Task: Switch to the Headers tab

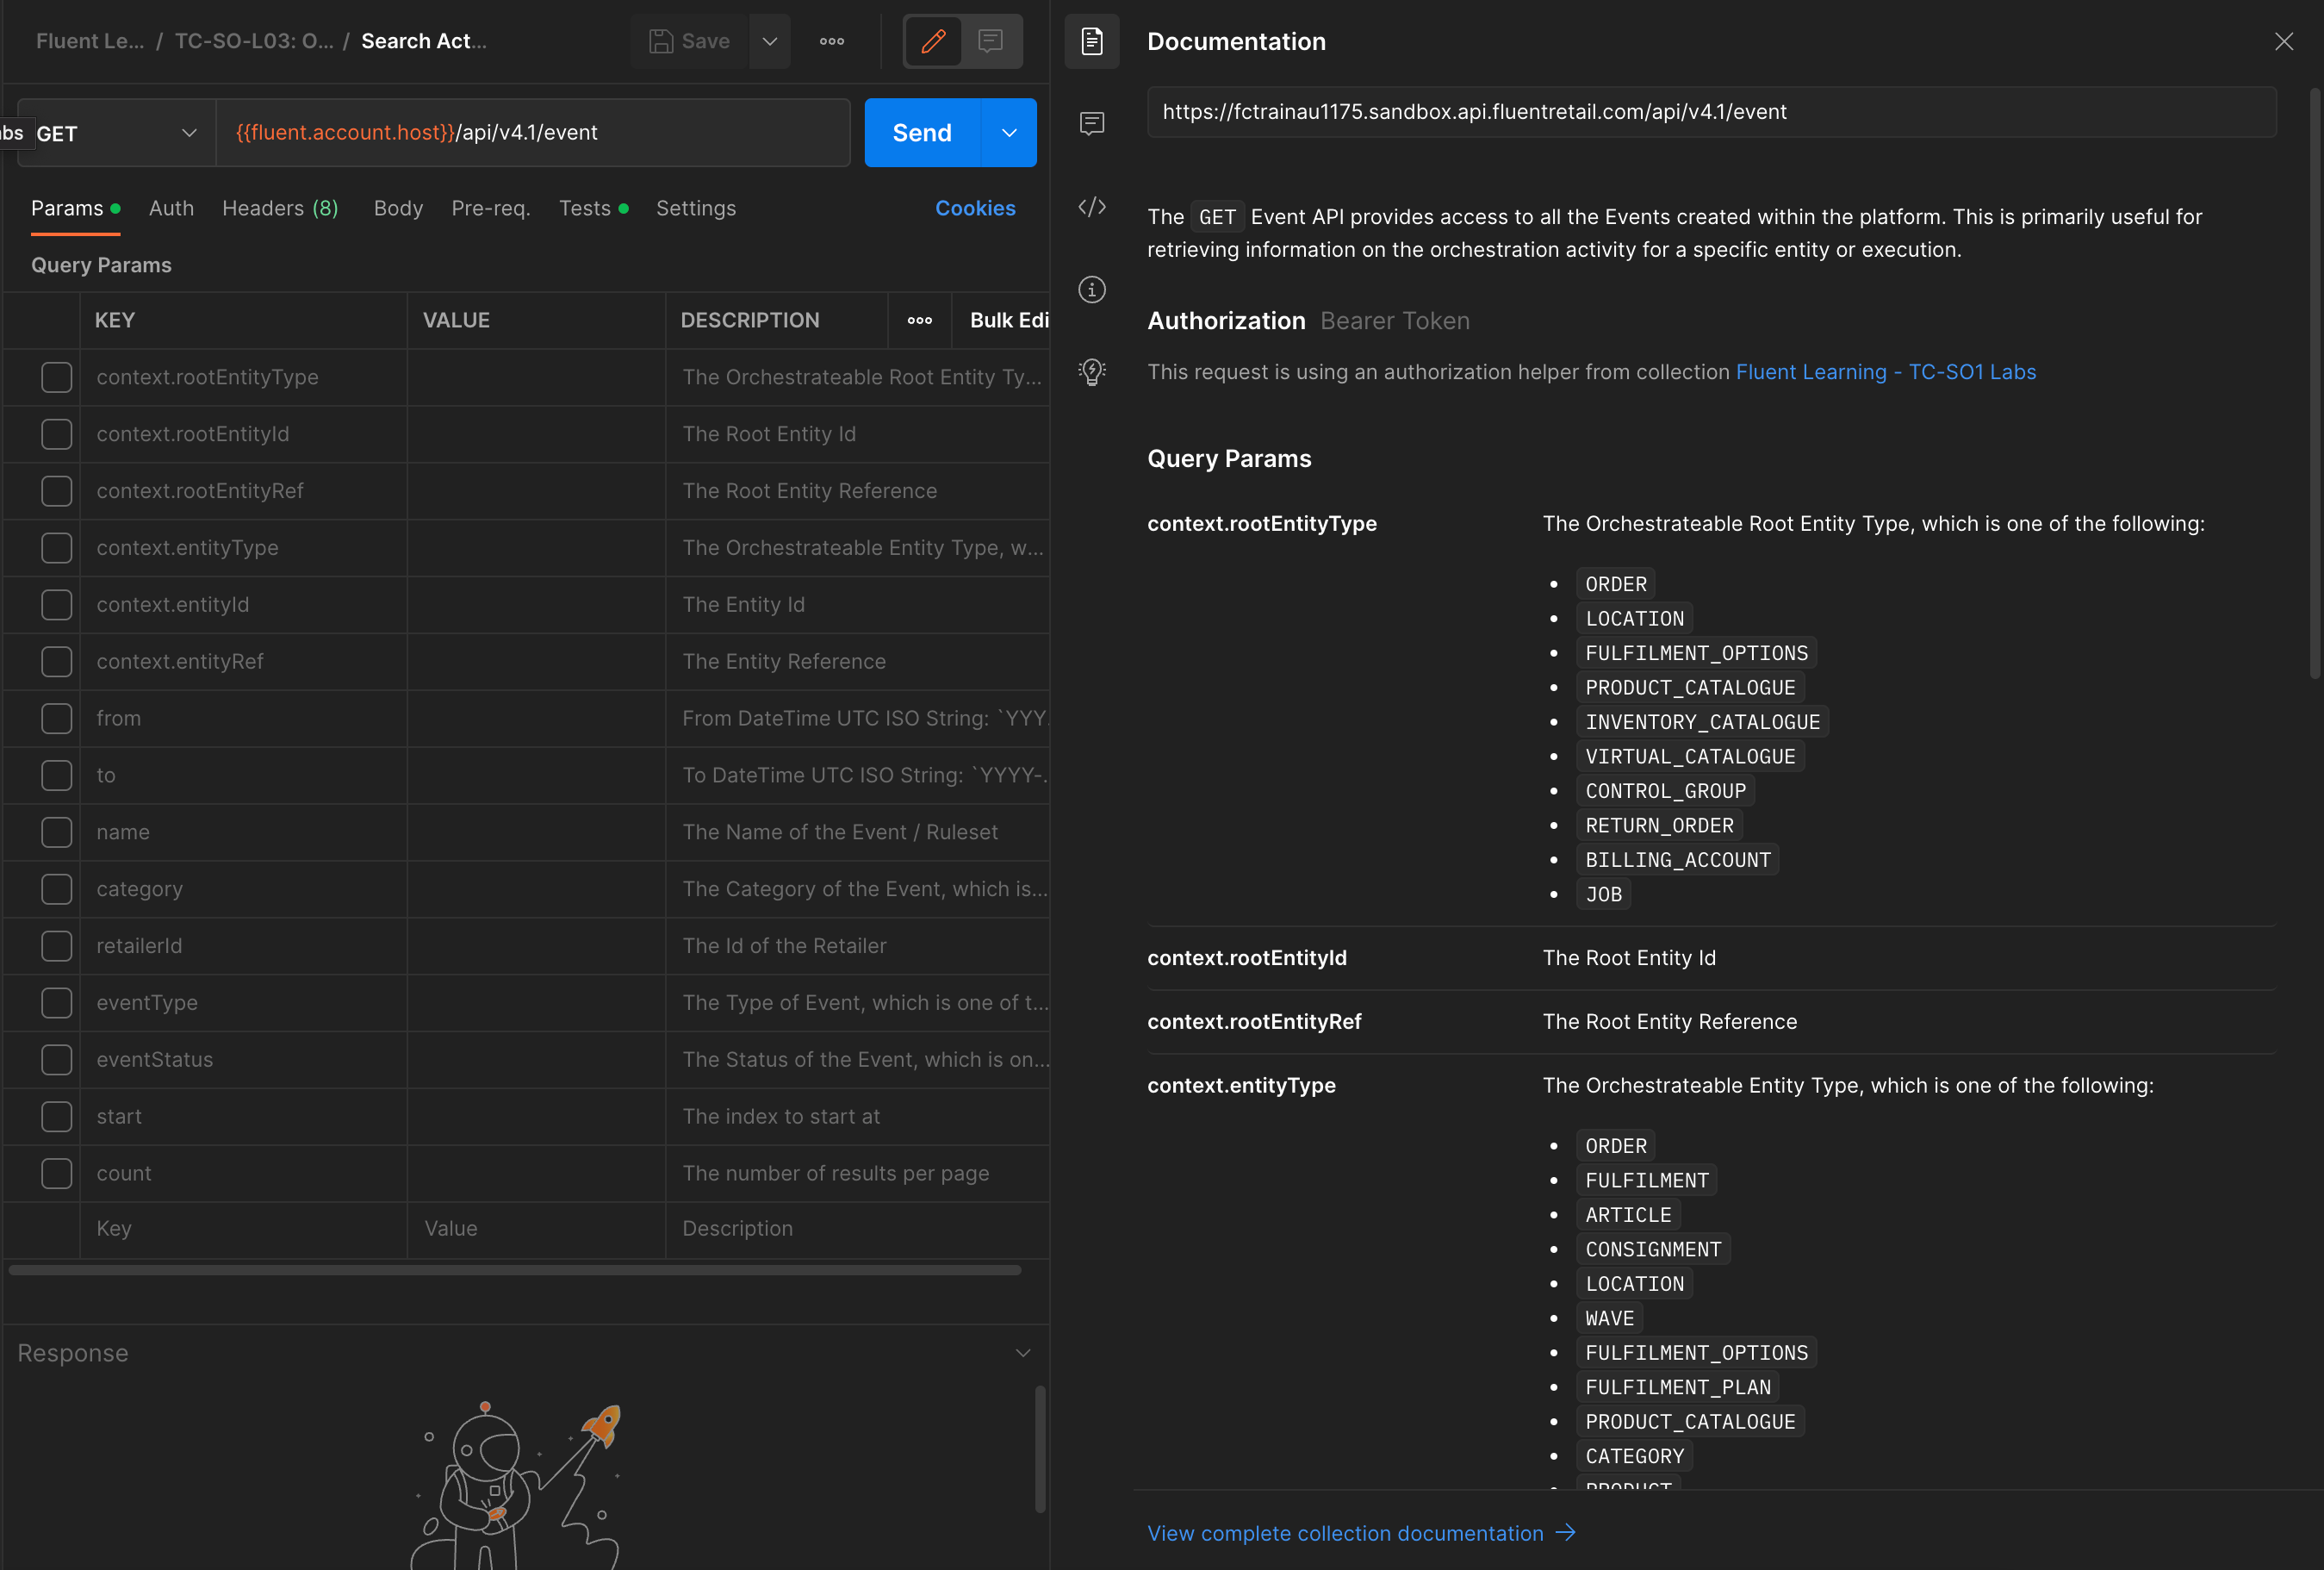Action: tap(280, 209)
